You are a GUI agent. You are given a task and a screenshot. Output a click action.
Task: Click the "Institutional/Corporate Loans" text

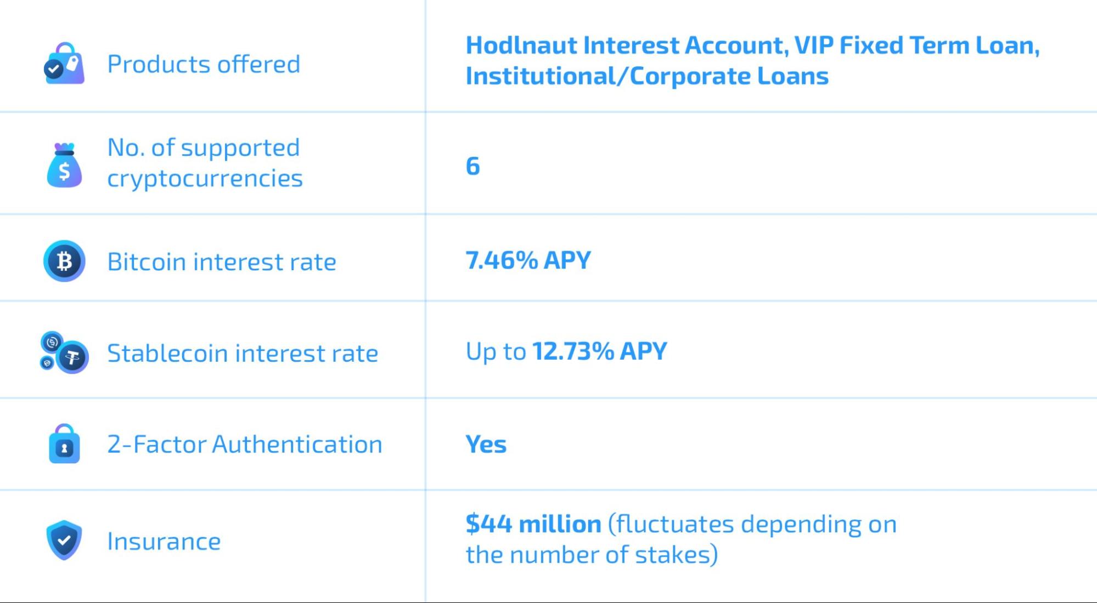click(646, 76)
